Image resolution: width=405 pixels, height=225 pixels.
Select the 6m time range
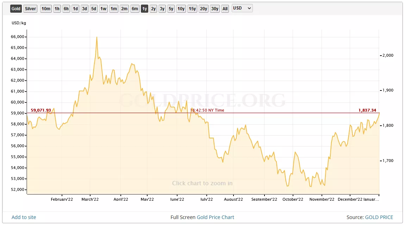pos(135,9)
